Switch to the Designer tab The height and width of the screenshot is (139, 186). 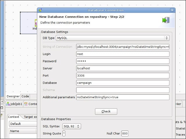click(13, 96)
